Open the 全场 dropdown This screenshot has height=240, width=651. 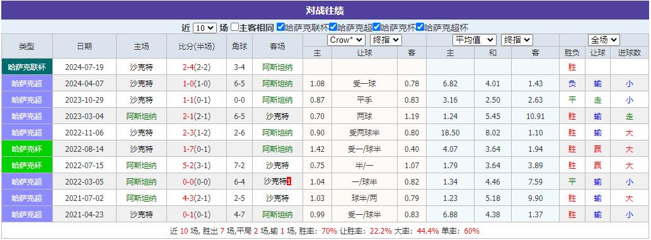(x=604, y=40)
